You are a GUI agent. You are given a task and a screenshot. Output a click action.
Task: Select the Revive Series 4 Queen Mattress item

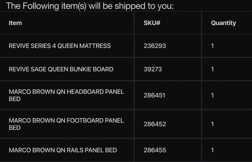60,46
